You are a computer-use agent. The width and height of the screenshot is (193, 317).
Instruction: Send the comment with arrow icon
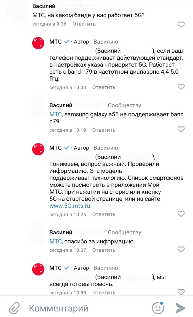click(181, 308)
